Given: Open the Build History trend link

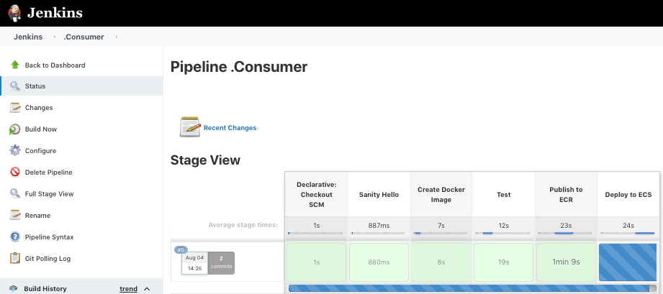Looking at the screenshot, I should 129,289.
